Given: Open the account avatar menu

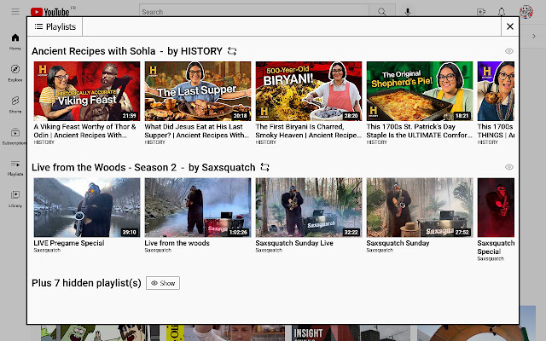Looking at the screenshot, I should pos(526,12).
